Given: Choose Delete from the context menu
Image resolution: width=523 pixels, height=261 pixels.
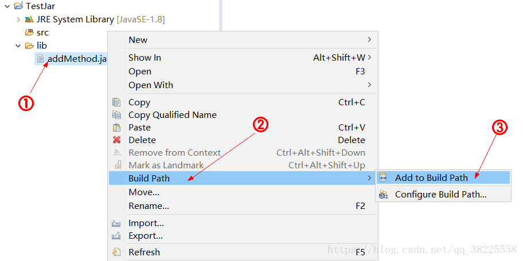Looking at the screenshot, I should pos(244,140).
